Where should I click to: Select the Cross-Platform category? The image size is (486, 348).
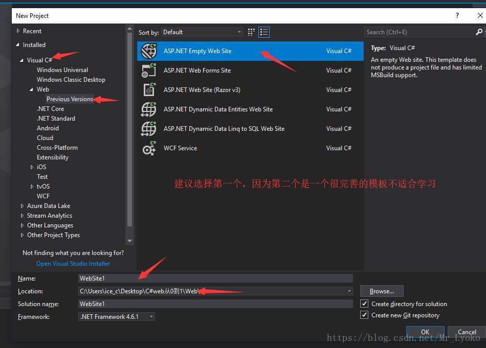57,148
